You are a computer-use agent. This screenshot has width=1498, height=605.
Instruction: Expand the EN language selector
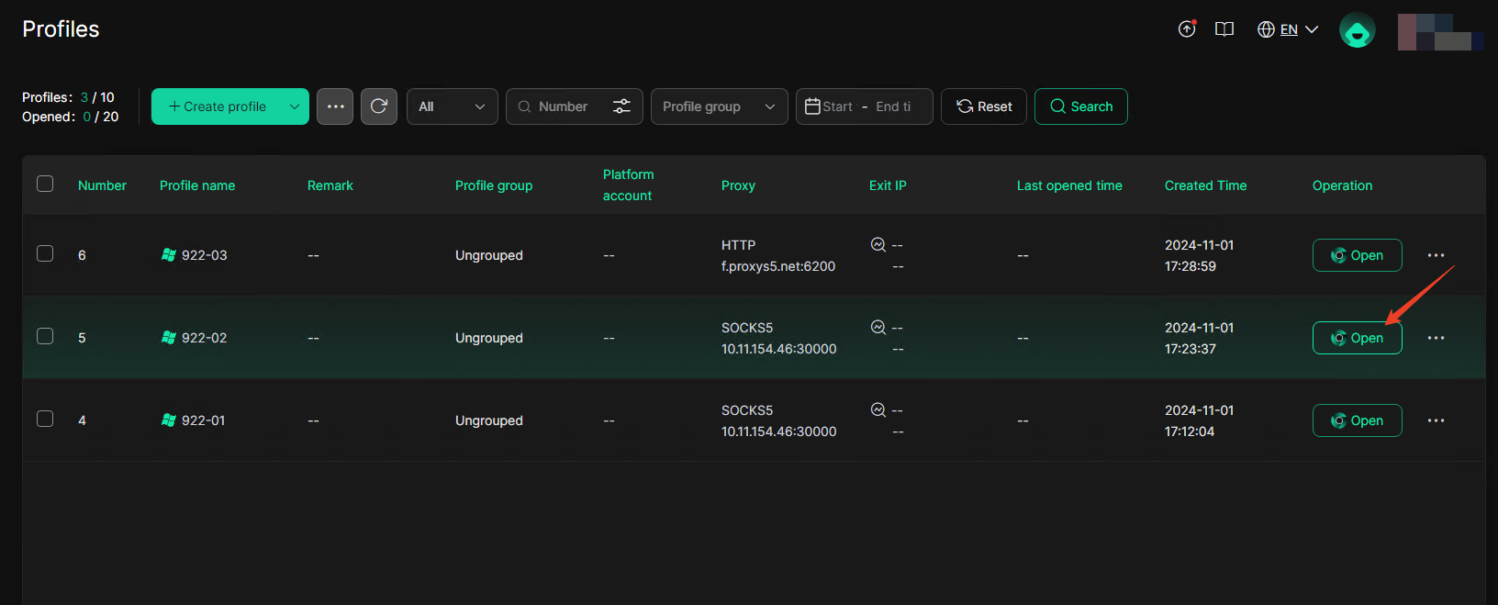(1288, 29)
